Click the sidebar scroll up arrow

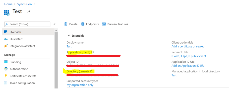56,30
